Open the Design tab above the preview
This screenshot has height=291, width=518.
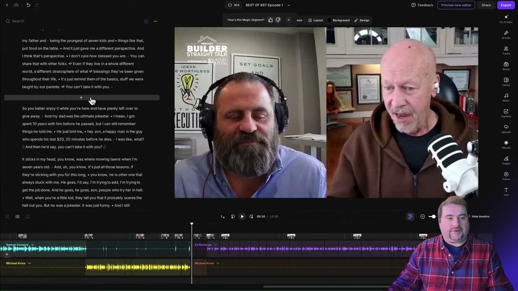[x=362, y=20]
